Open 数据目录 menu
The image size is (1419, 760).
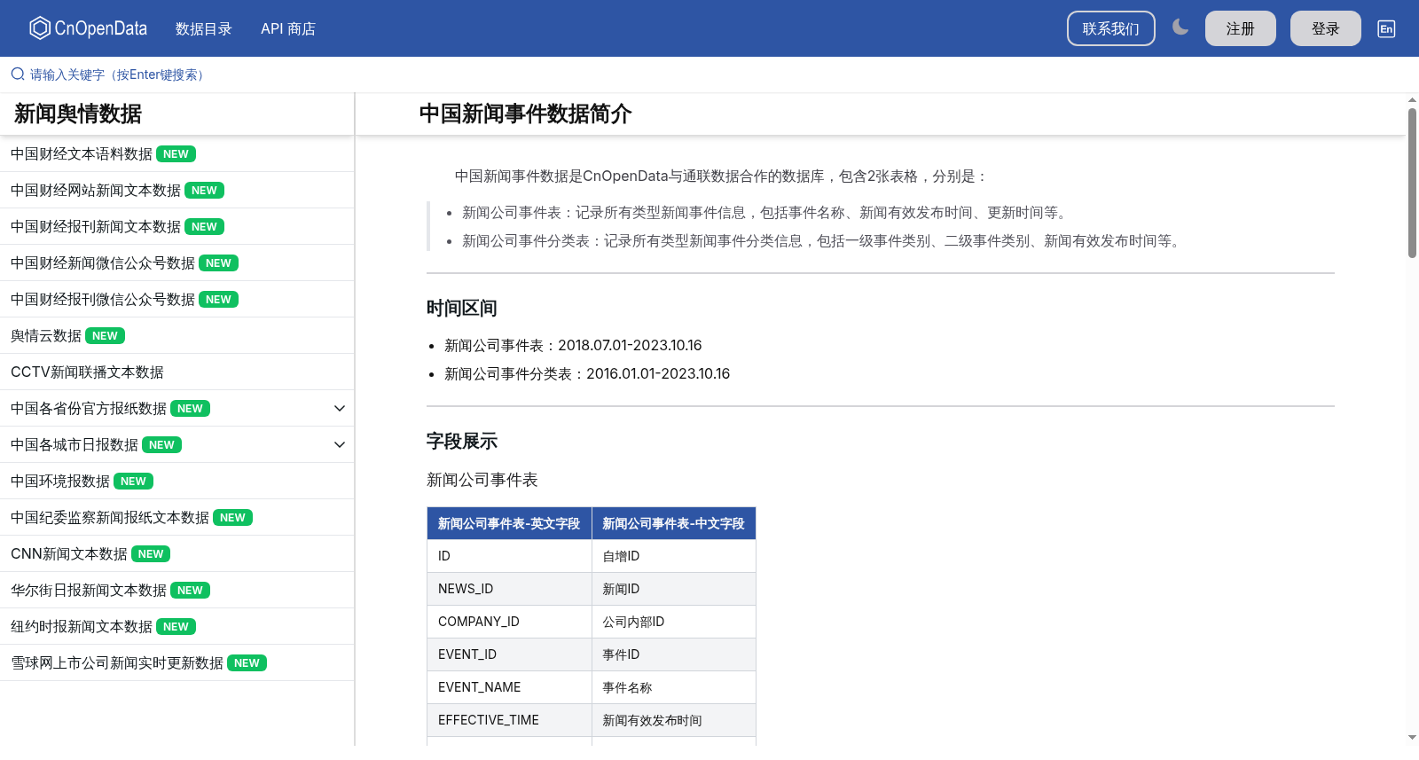[203, 28]
